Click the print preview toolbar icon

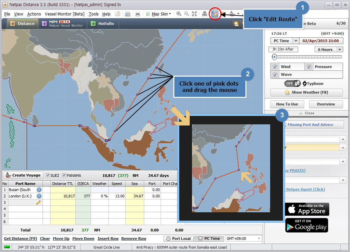click(x=127, y=14)
